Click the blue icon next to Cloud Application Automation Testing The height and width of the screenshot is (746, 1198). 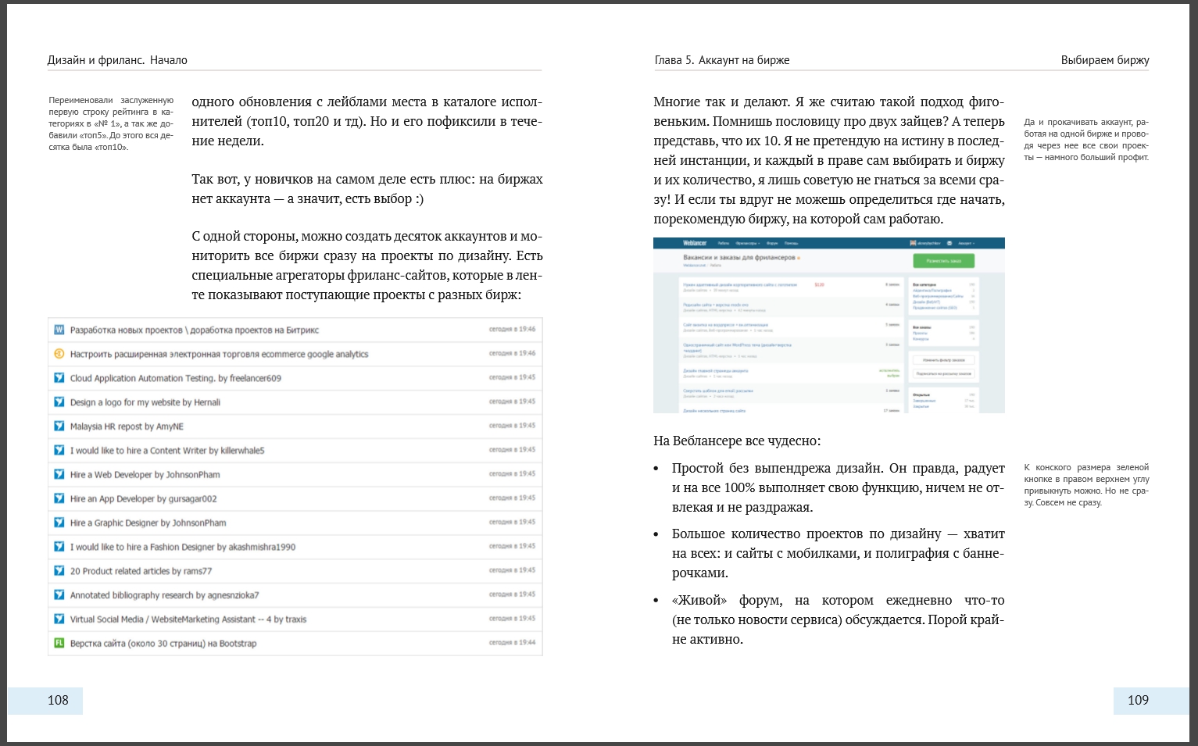(x=59, y=378)
